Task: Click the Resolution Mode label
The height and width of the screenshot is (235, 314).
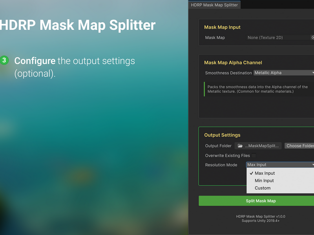Action: pyautogui.click(x=221, y=165)
